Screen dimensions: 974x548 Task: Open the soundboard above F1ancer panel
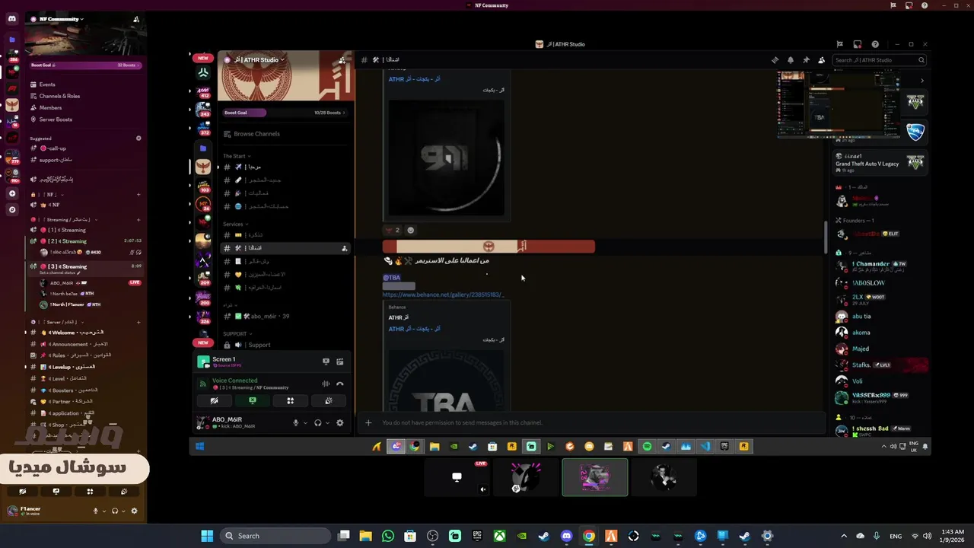[124, 492]
